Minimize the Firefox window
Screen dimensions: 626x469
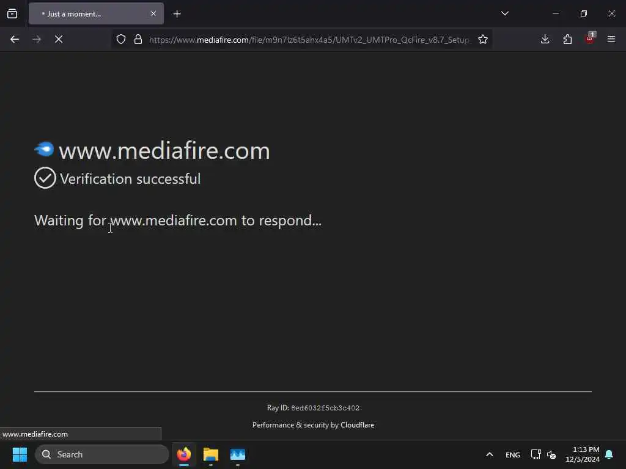click(x=555, y=13)
